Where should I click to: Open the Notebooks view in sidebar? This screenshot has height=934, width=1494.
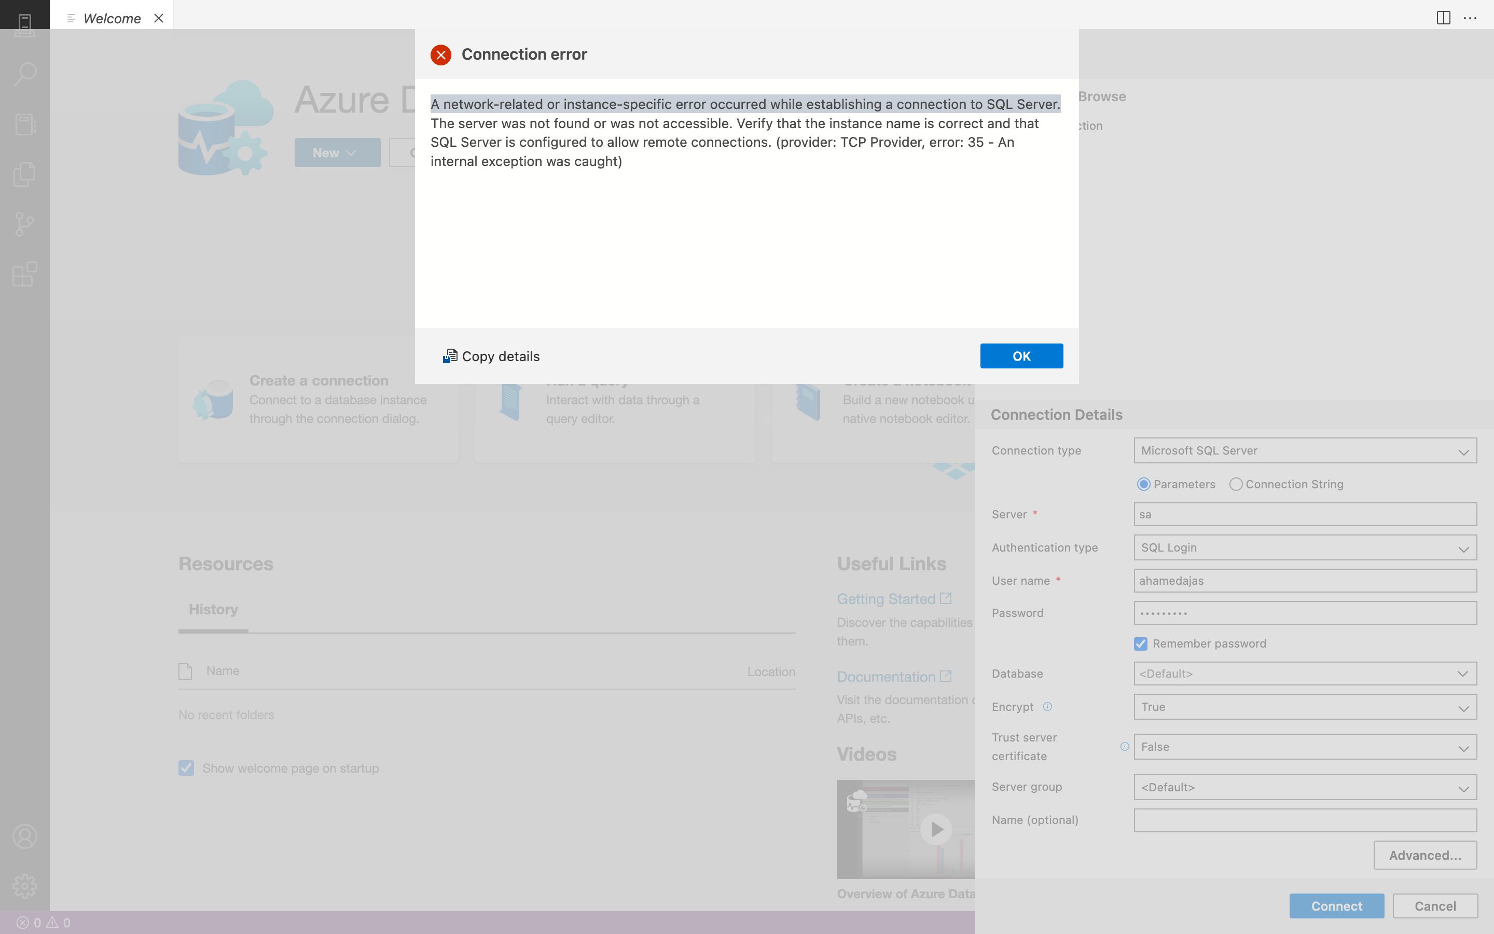click(x=25, y=124)
